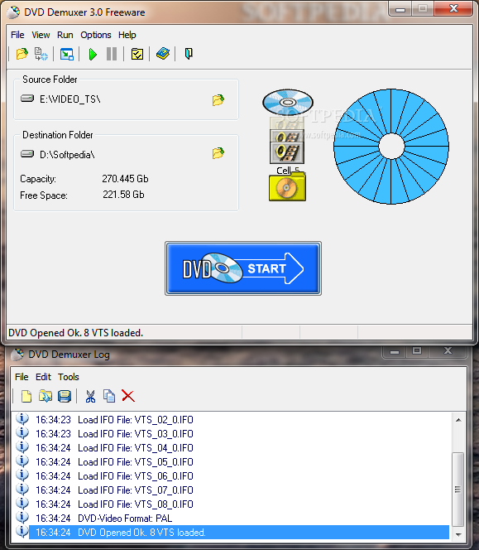This screenshot has height=550, width=479.
Task: Click info icon beside DVD-Video Format: PAL row
Action: pyautogui.click(x=22, y=518)
